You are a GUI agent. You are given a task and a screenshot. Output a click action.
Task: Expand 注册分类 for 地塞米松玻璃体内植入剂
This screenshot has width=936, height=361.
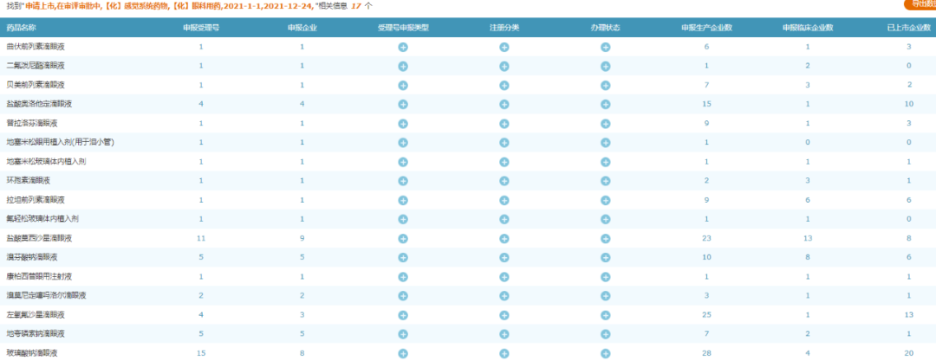tap(504, 162)
